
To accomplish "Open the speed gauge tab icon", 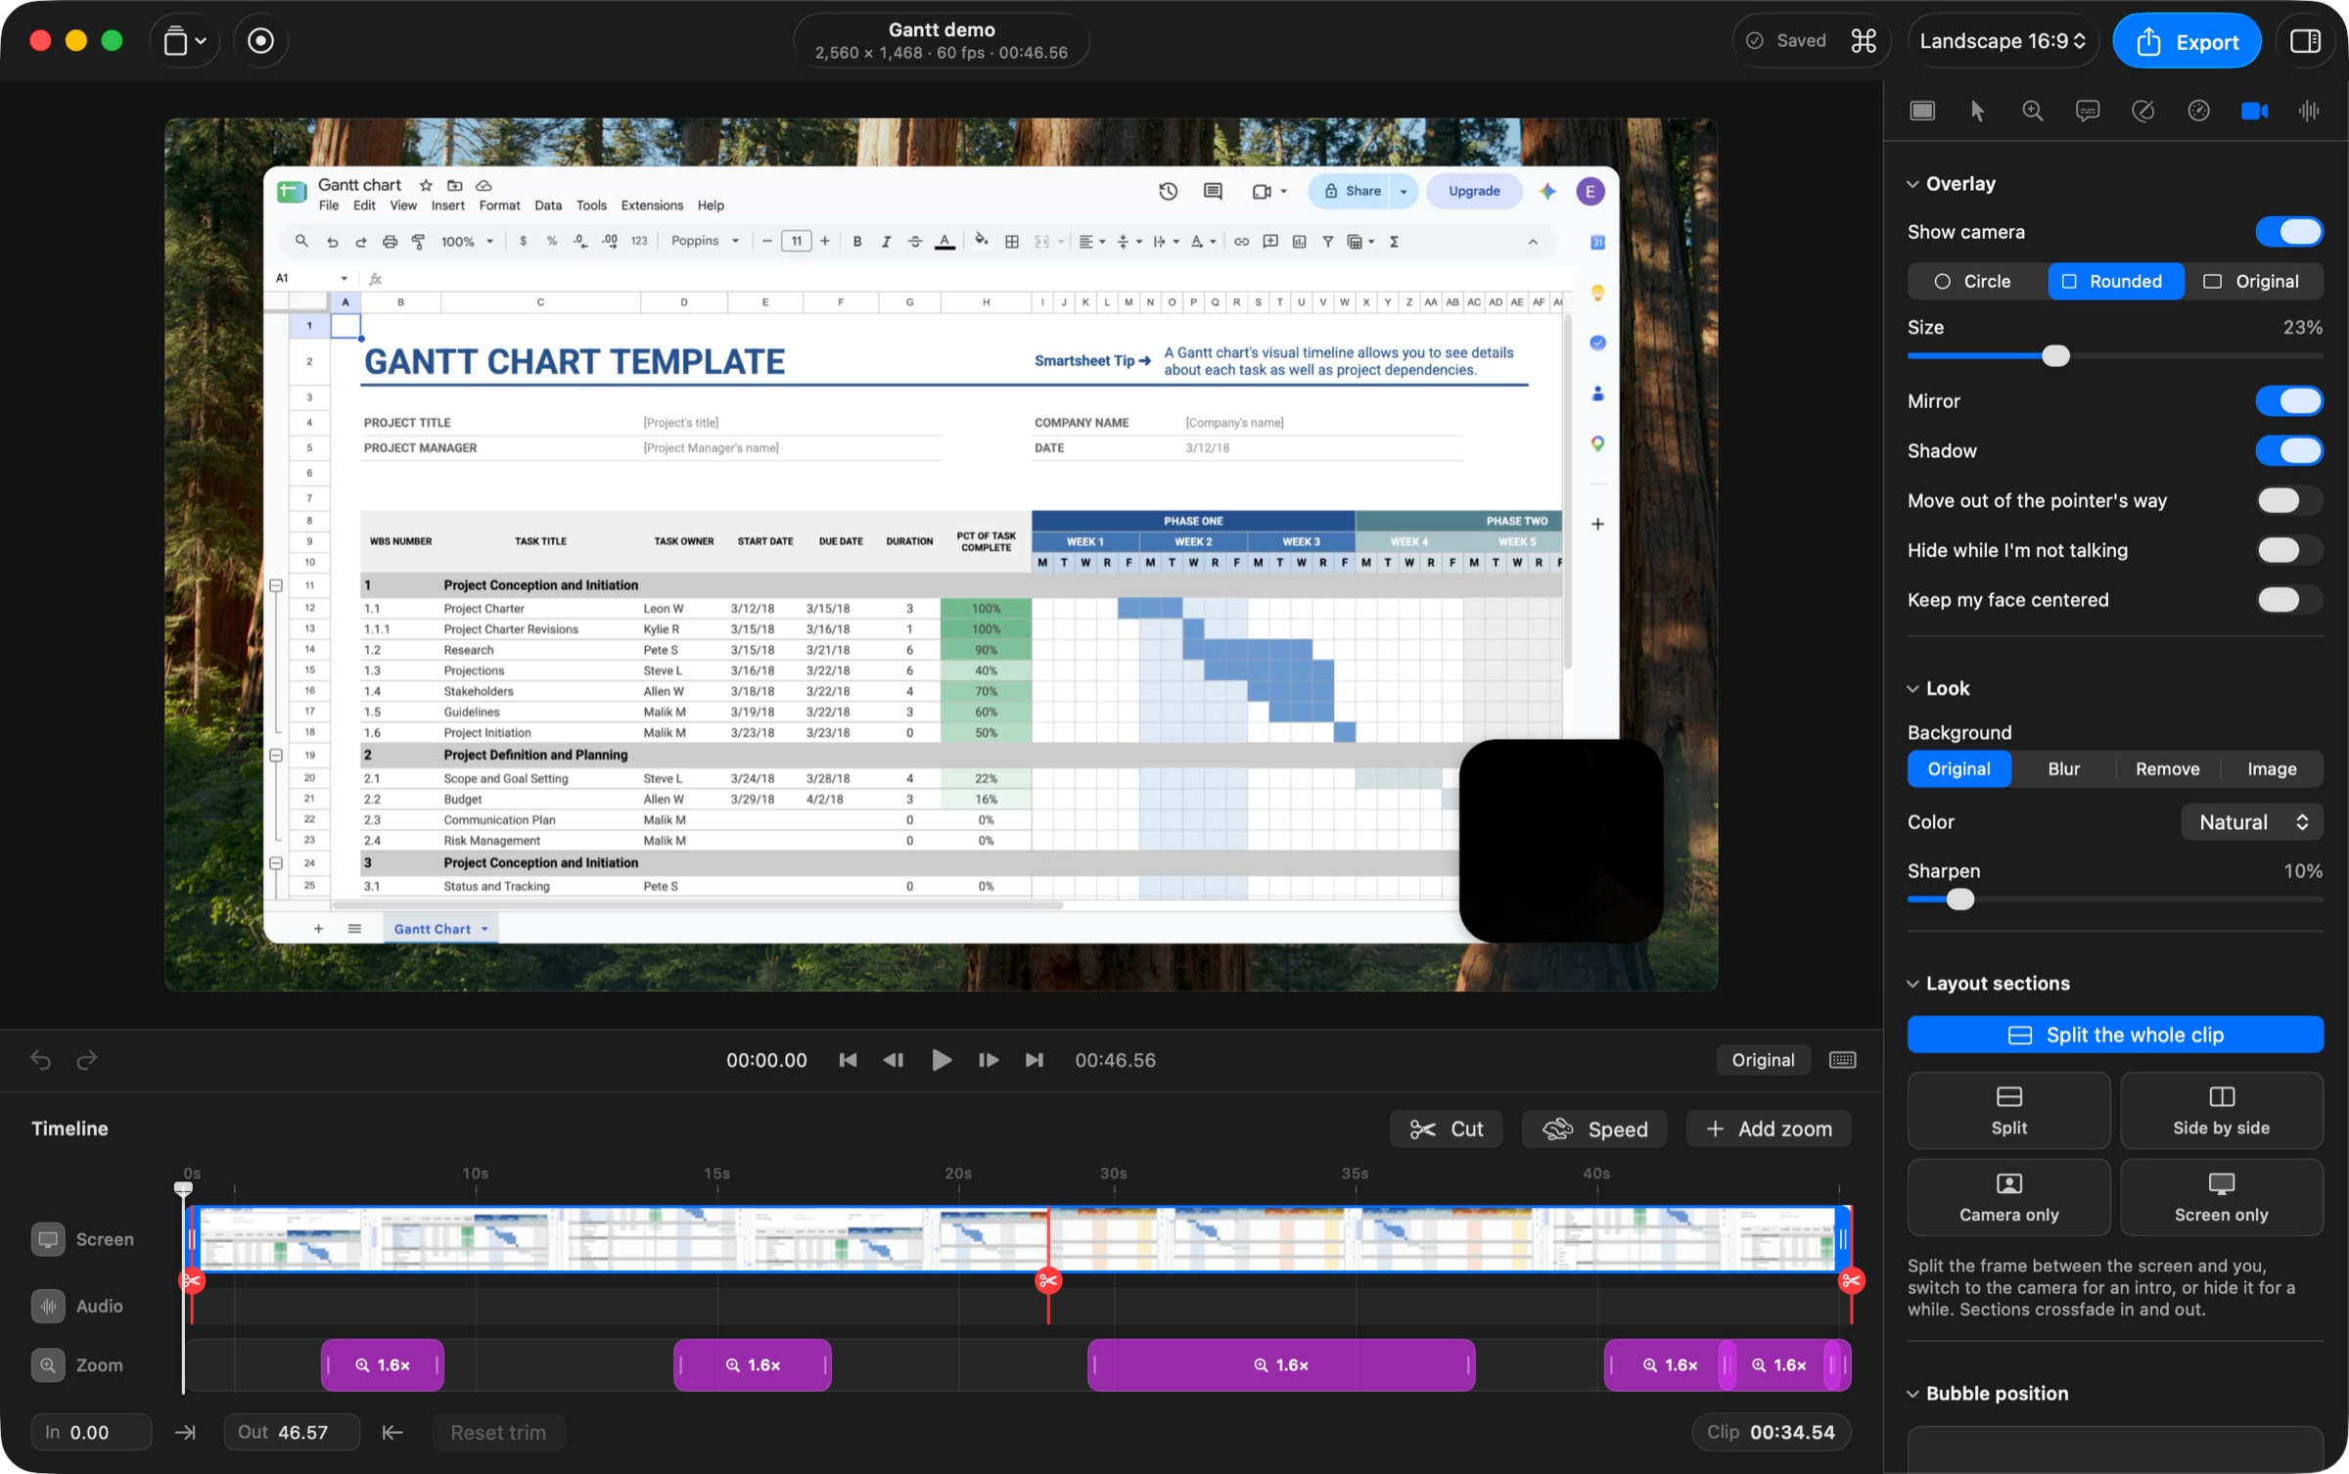I will (x=2198, y=111).
